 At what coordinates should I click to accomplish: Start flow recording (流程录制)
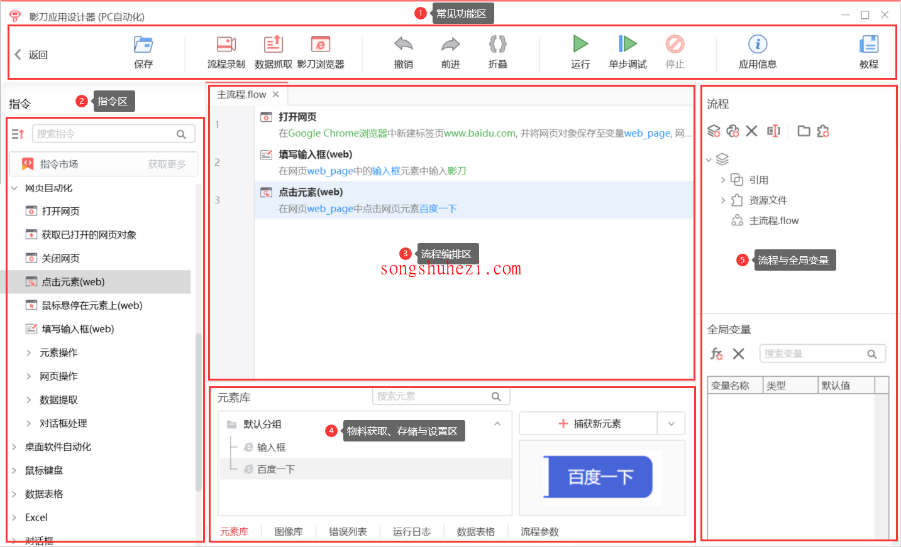click(226, 45)
